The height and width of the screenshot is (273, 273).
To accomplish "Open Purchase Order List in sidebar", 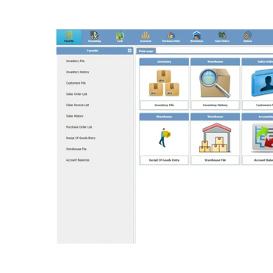I will pyautogui.click(x=79, y=127).
